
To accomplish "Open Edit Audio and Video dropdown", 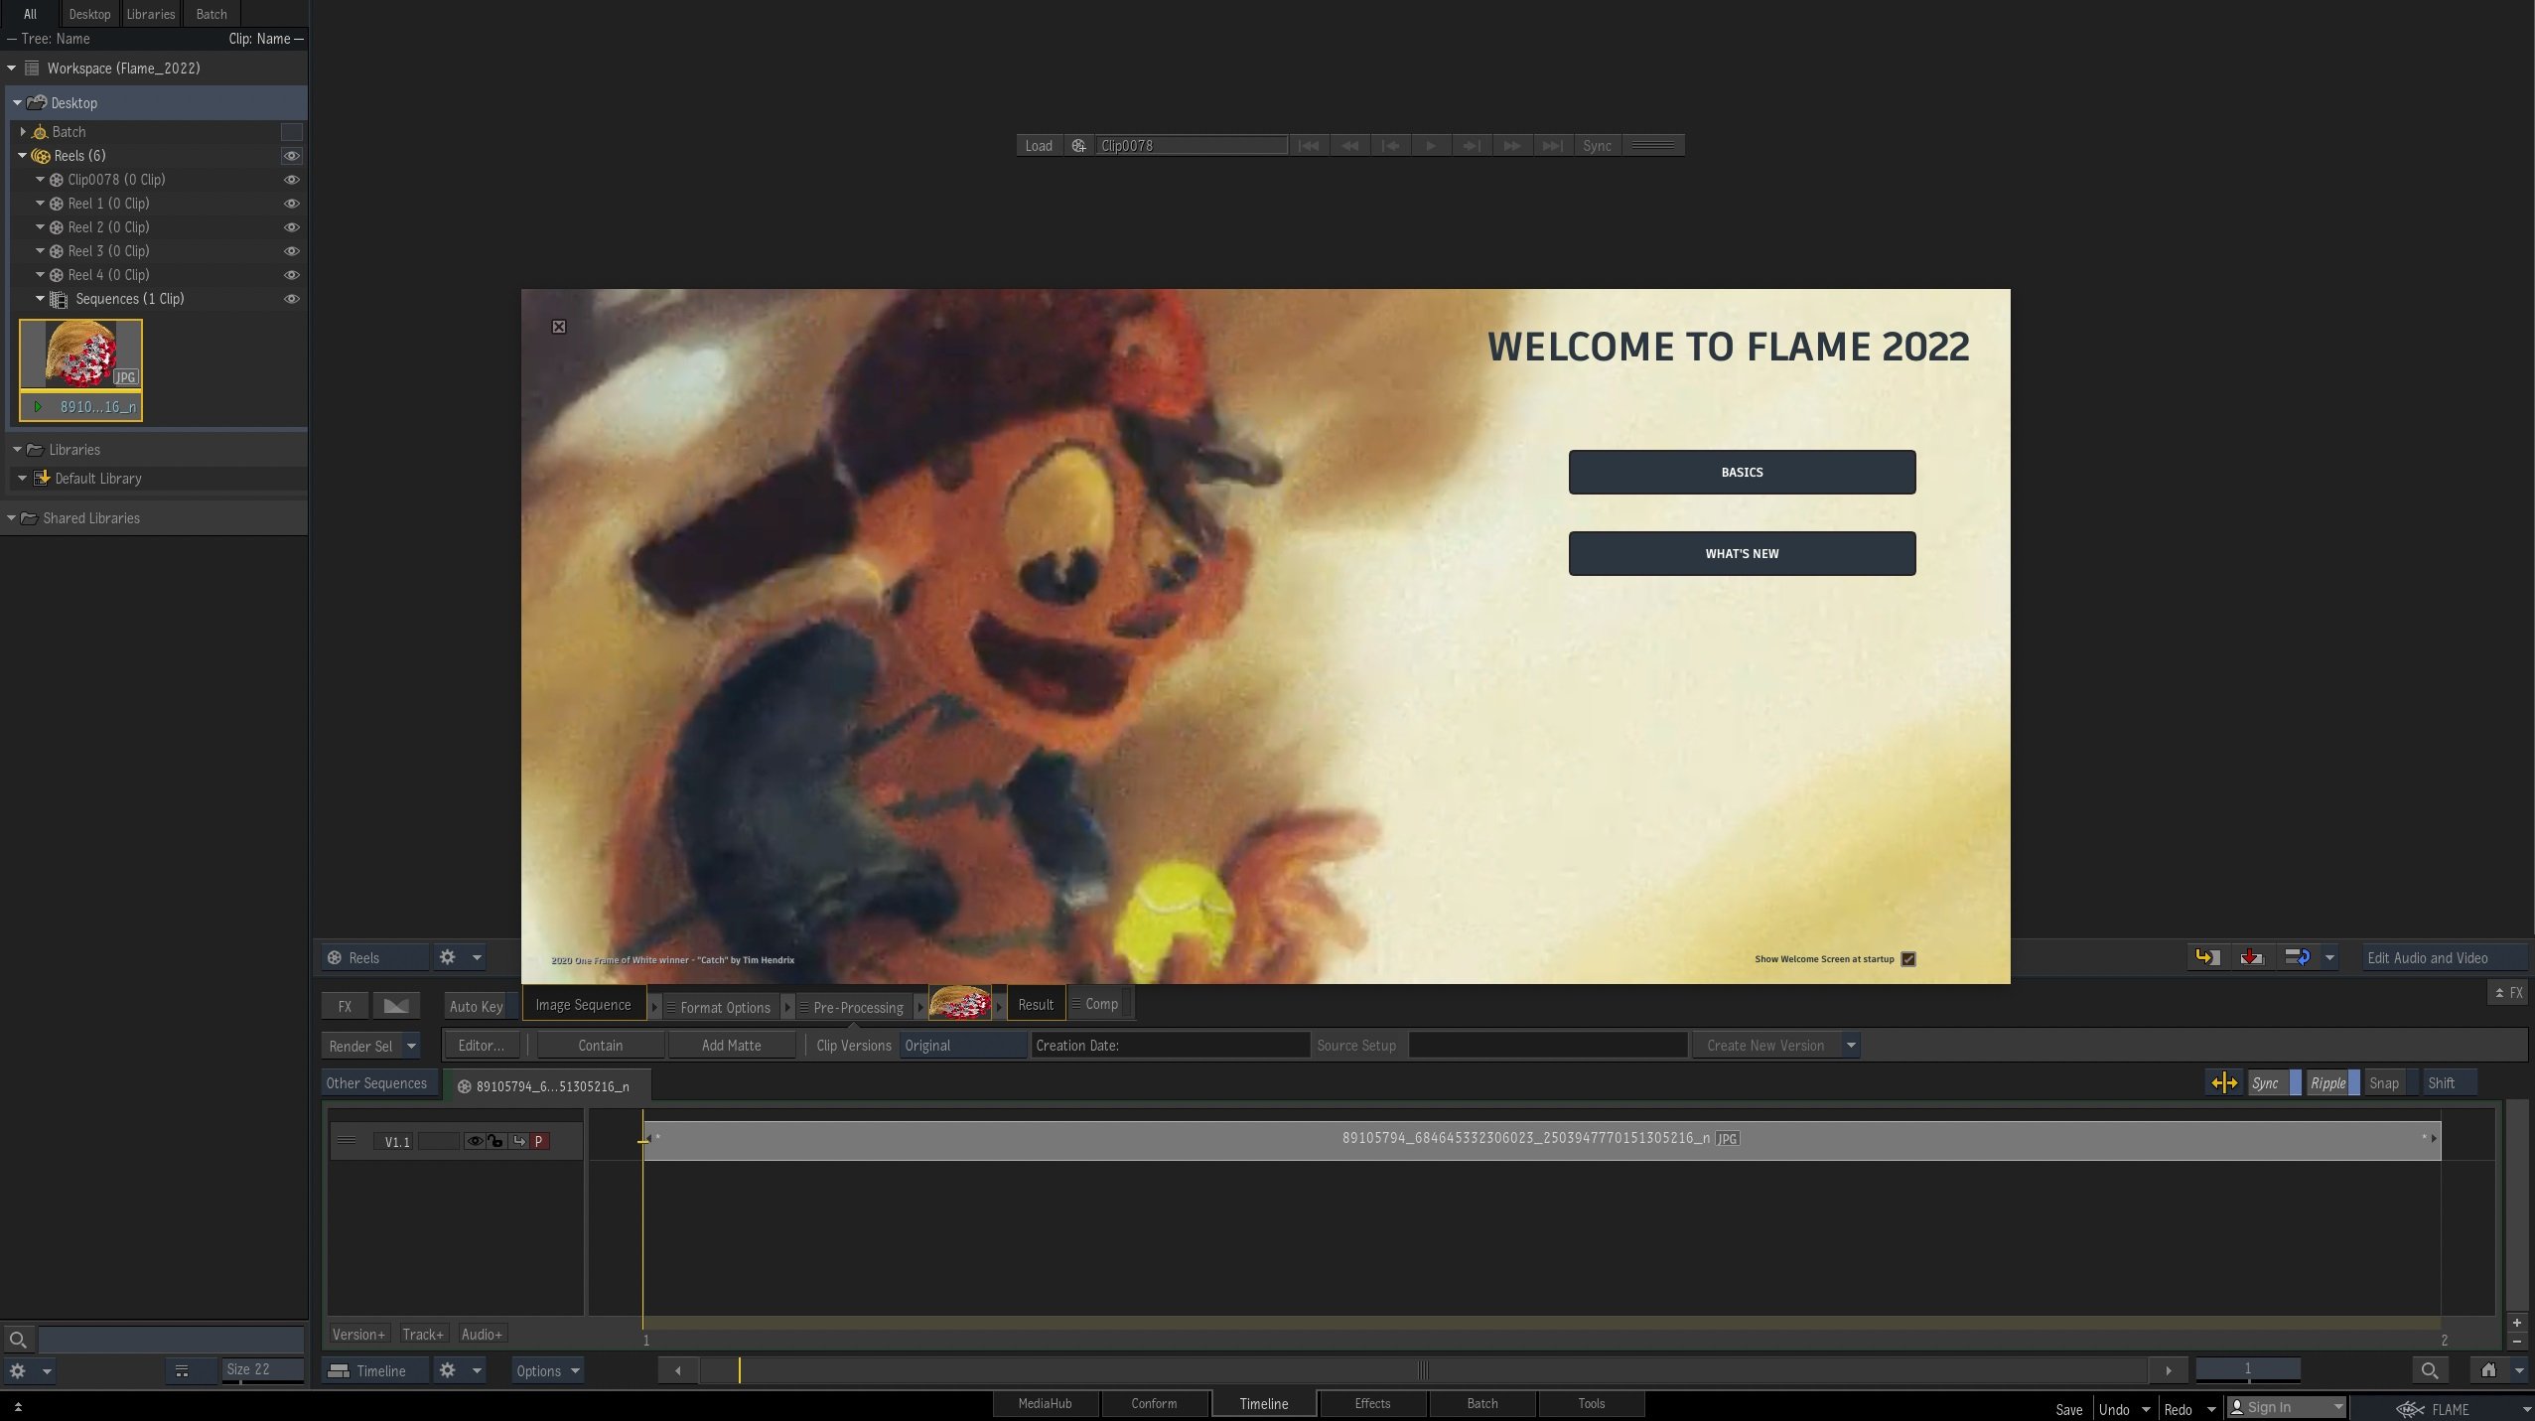I will pos(2444,958).
